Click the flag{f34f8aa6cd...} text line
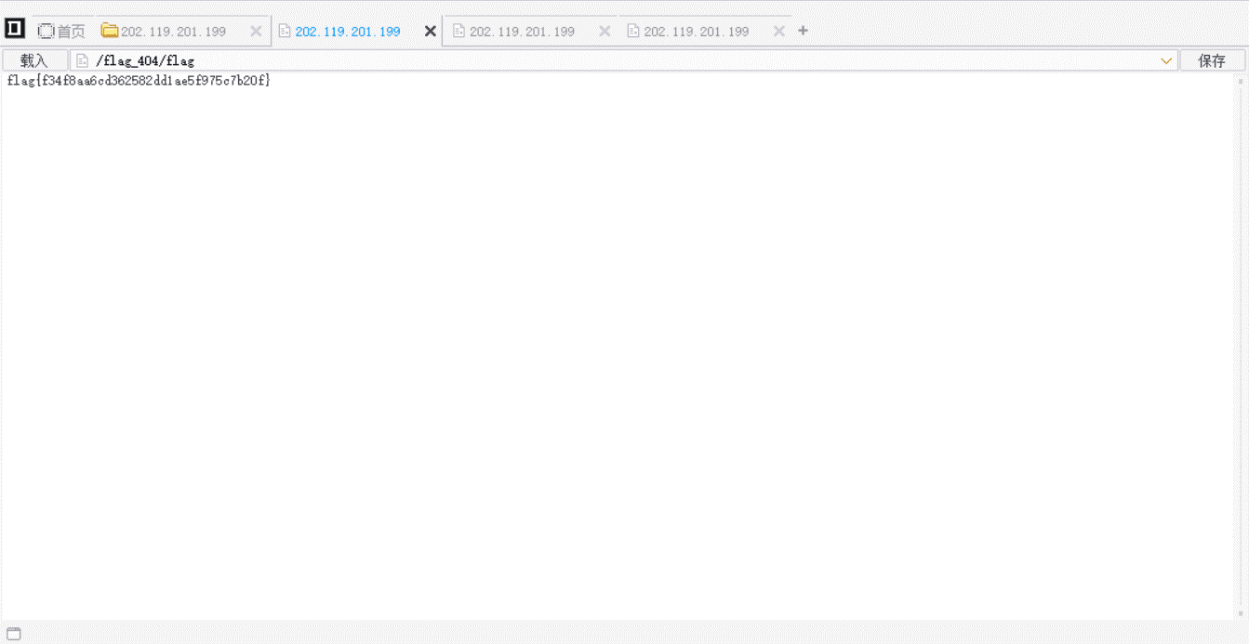Viewport: 1249px width, 644px height. (x=139, y=81)
